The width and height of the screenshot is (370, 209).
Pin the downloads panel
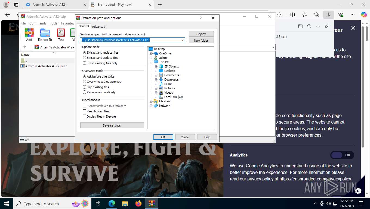pos(327,26)
